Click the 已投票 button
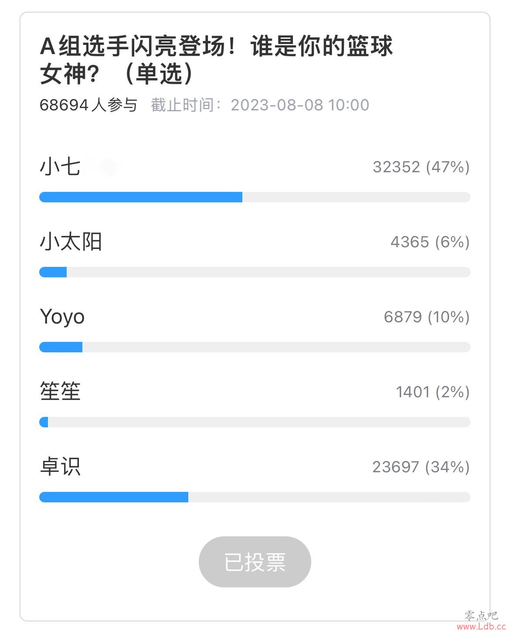Screen dimensions: 510x631 [x=255, y=562]
